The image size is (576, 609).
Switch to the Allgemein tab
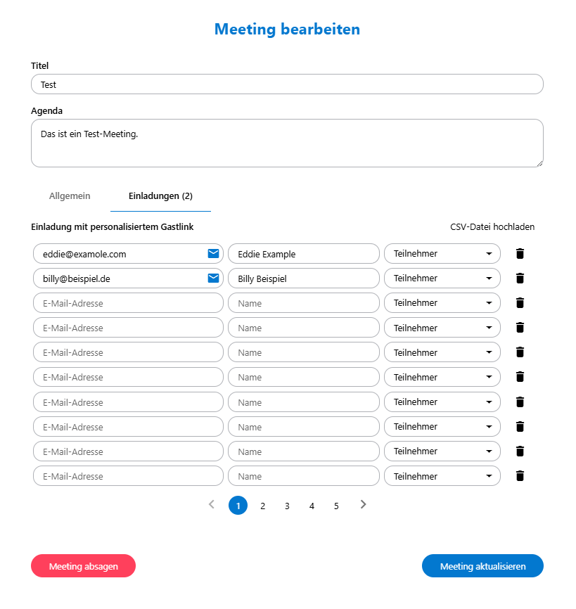(70, 195)
